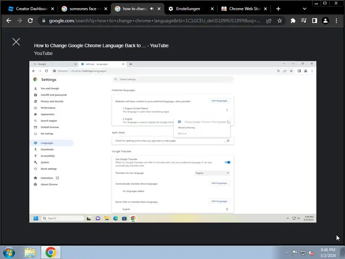This screenshot has width=345, height=259.
Task: Click the Chrome taskbar button
Action: (51, 252)
